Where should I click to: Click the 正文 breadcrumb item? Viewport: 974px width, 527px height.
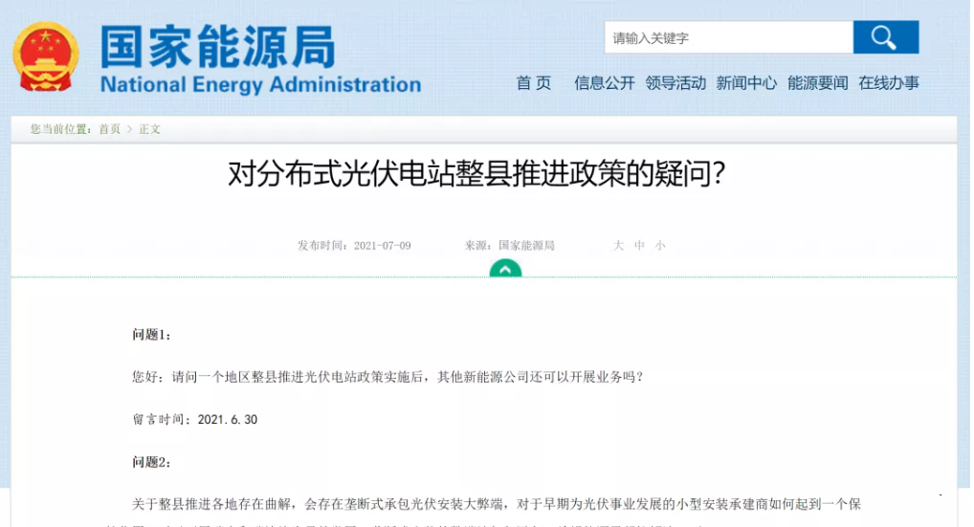[149, 129]
